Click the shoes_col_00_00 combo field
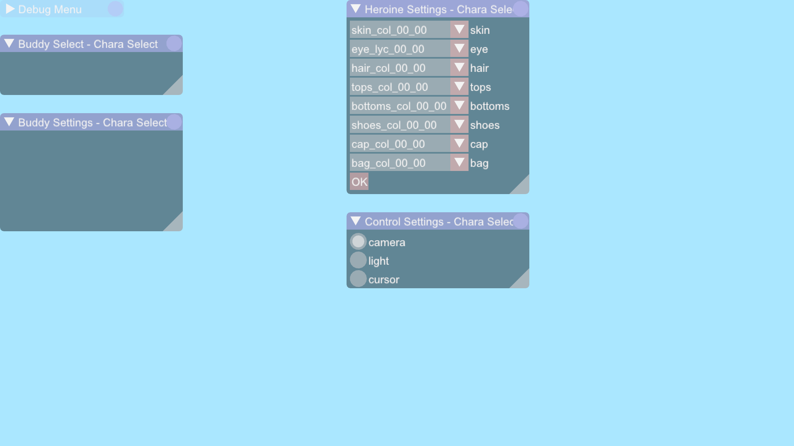This screenshot has width=794, height=446. tap(400, 124)
